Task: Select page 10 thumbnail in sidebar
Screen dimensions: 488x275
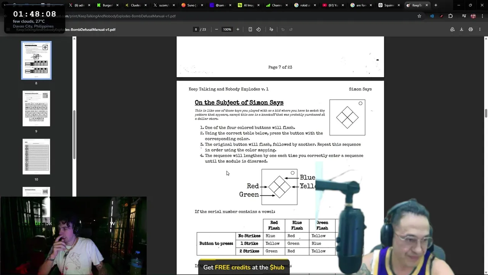Action: click(x=36, y=157)
